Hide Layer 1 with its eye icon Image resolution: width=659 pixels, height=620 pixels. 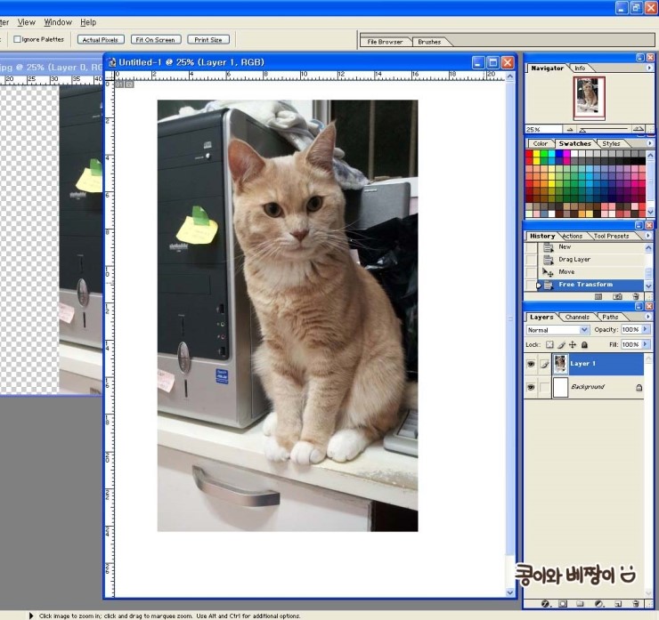click(531, 364)
